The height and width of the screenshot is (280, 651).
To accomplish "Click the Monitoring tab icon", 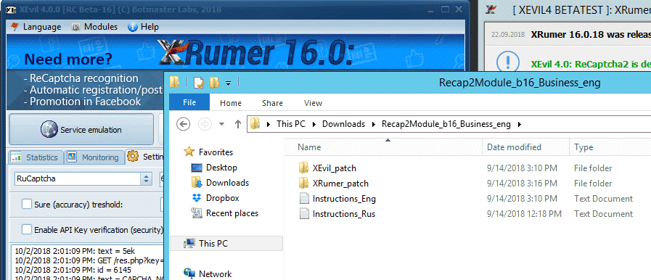I will [x=73, y=157].
